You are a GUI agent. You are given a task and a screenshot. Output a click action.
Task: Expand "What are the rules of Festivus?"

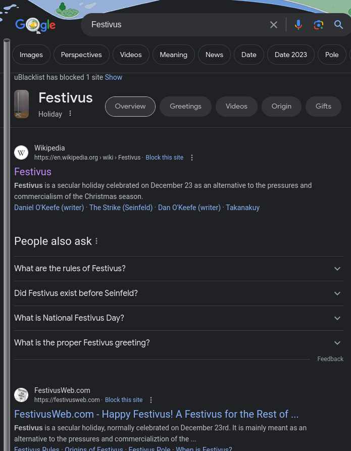click(x=337, y=269)
